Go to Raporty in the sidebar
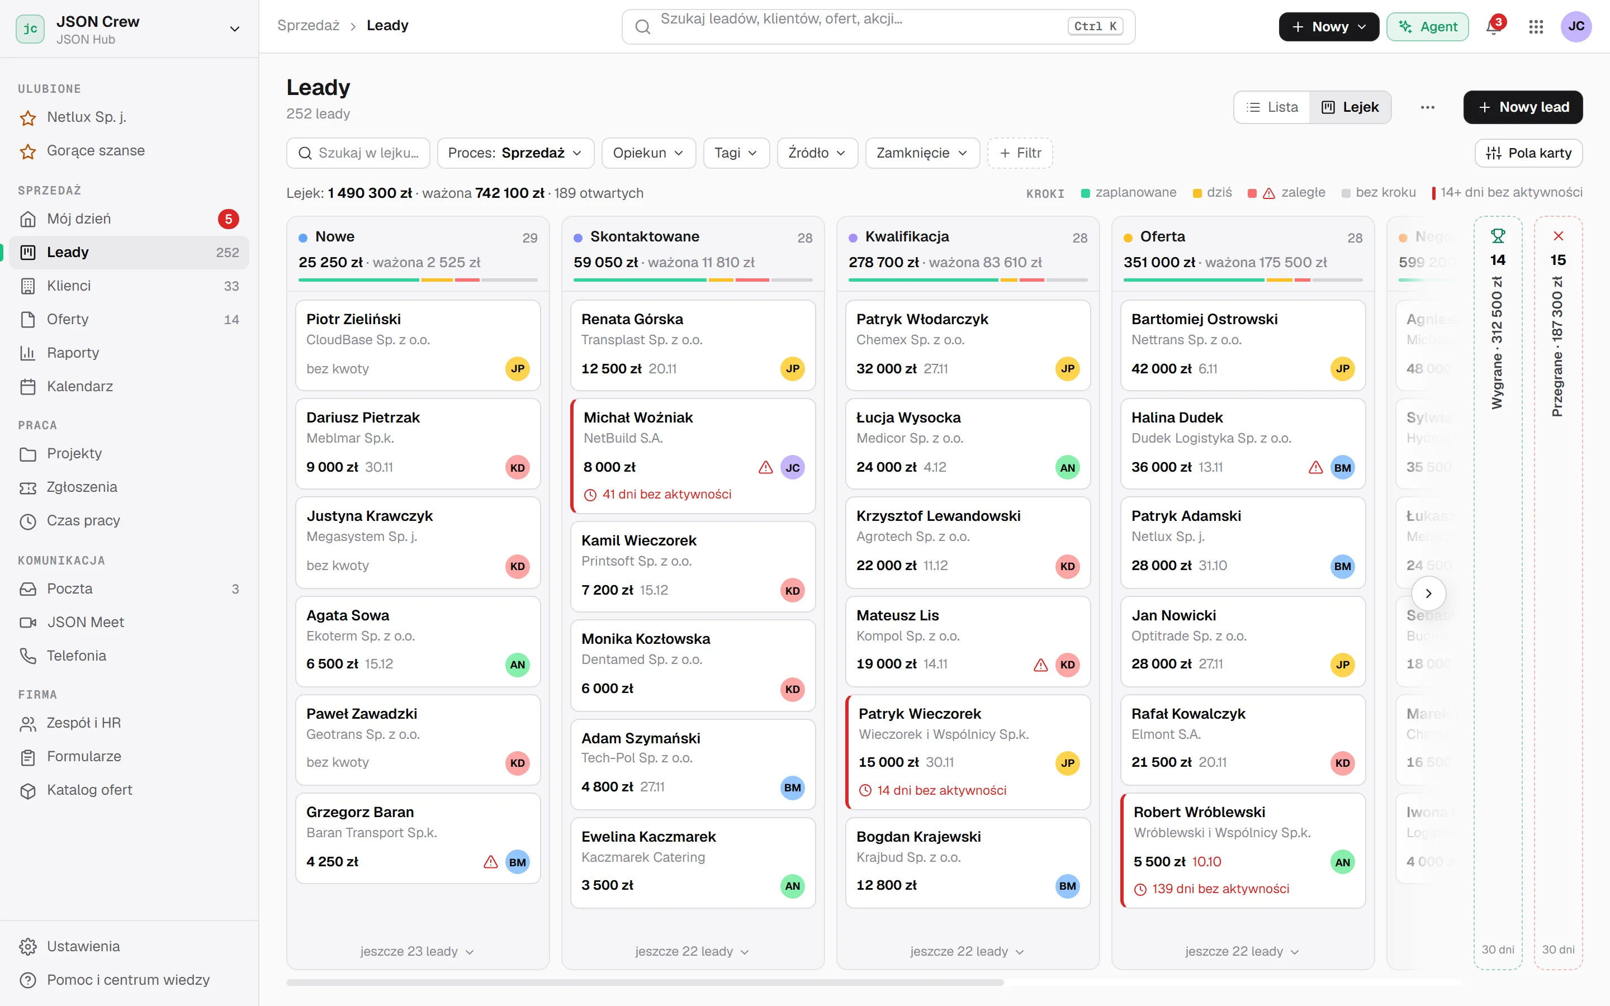1610x1006 pixels. point(129,353)
